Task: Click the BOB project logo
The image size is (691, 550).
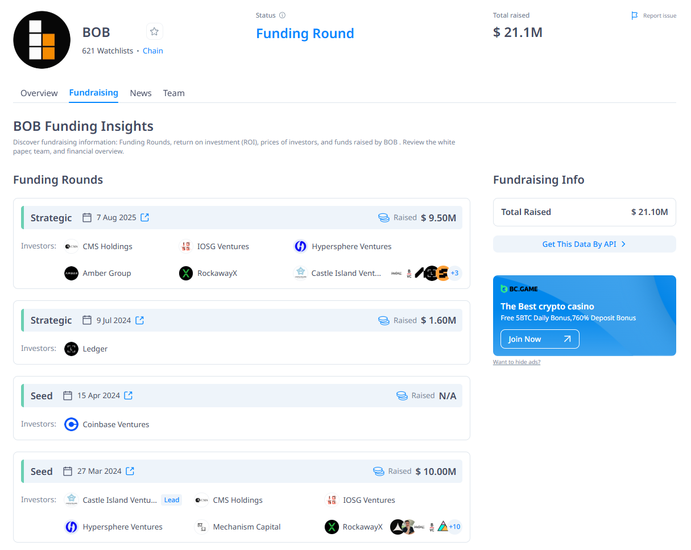Action: click(42, 40)
